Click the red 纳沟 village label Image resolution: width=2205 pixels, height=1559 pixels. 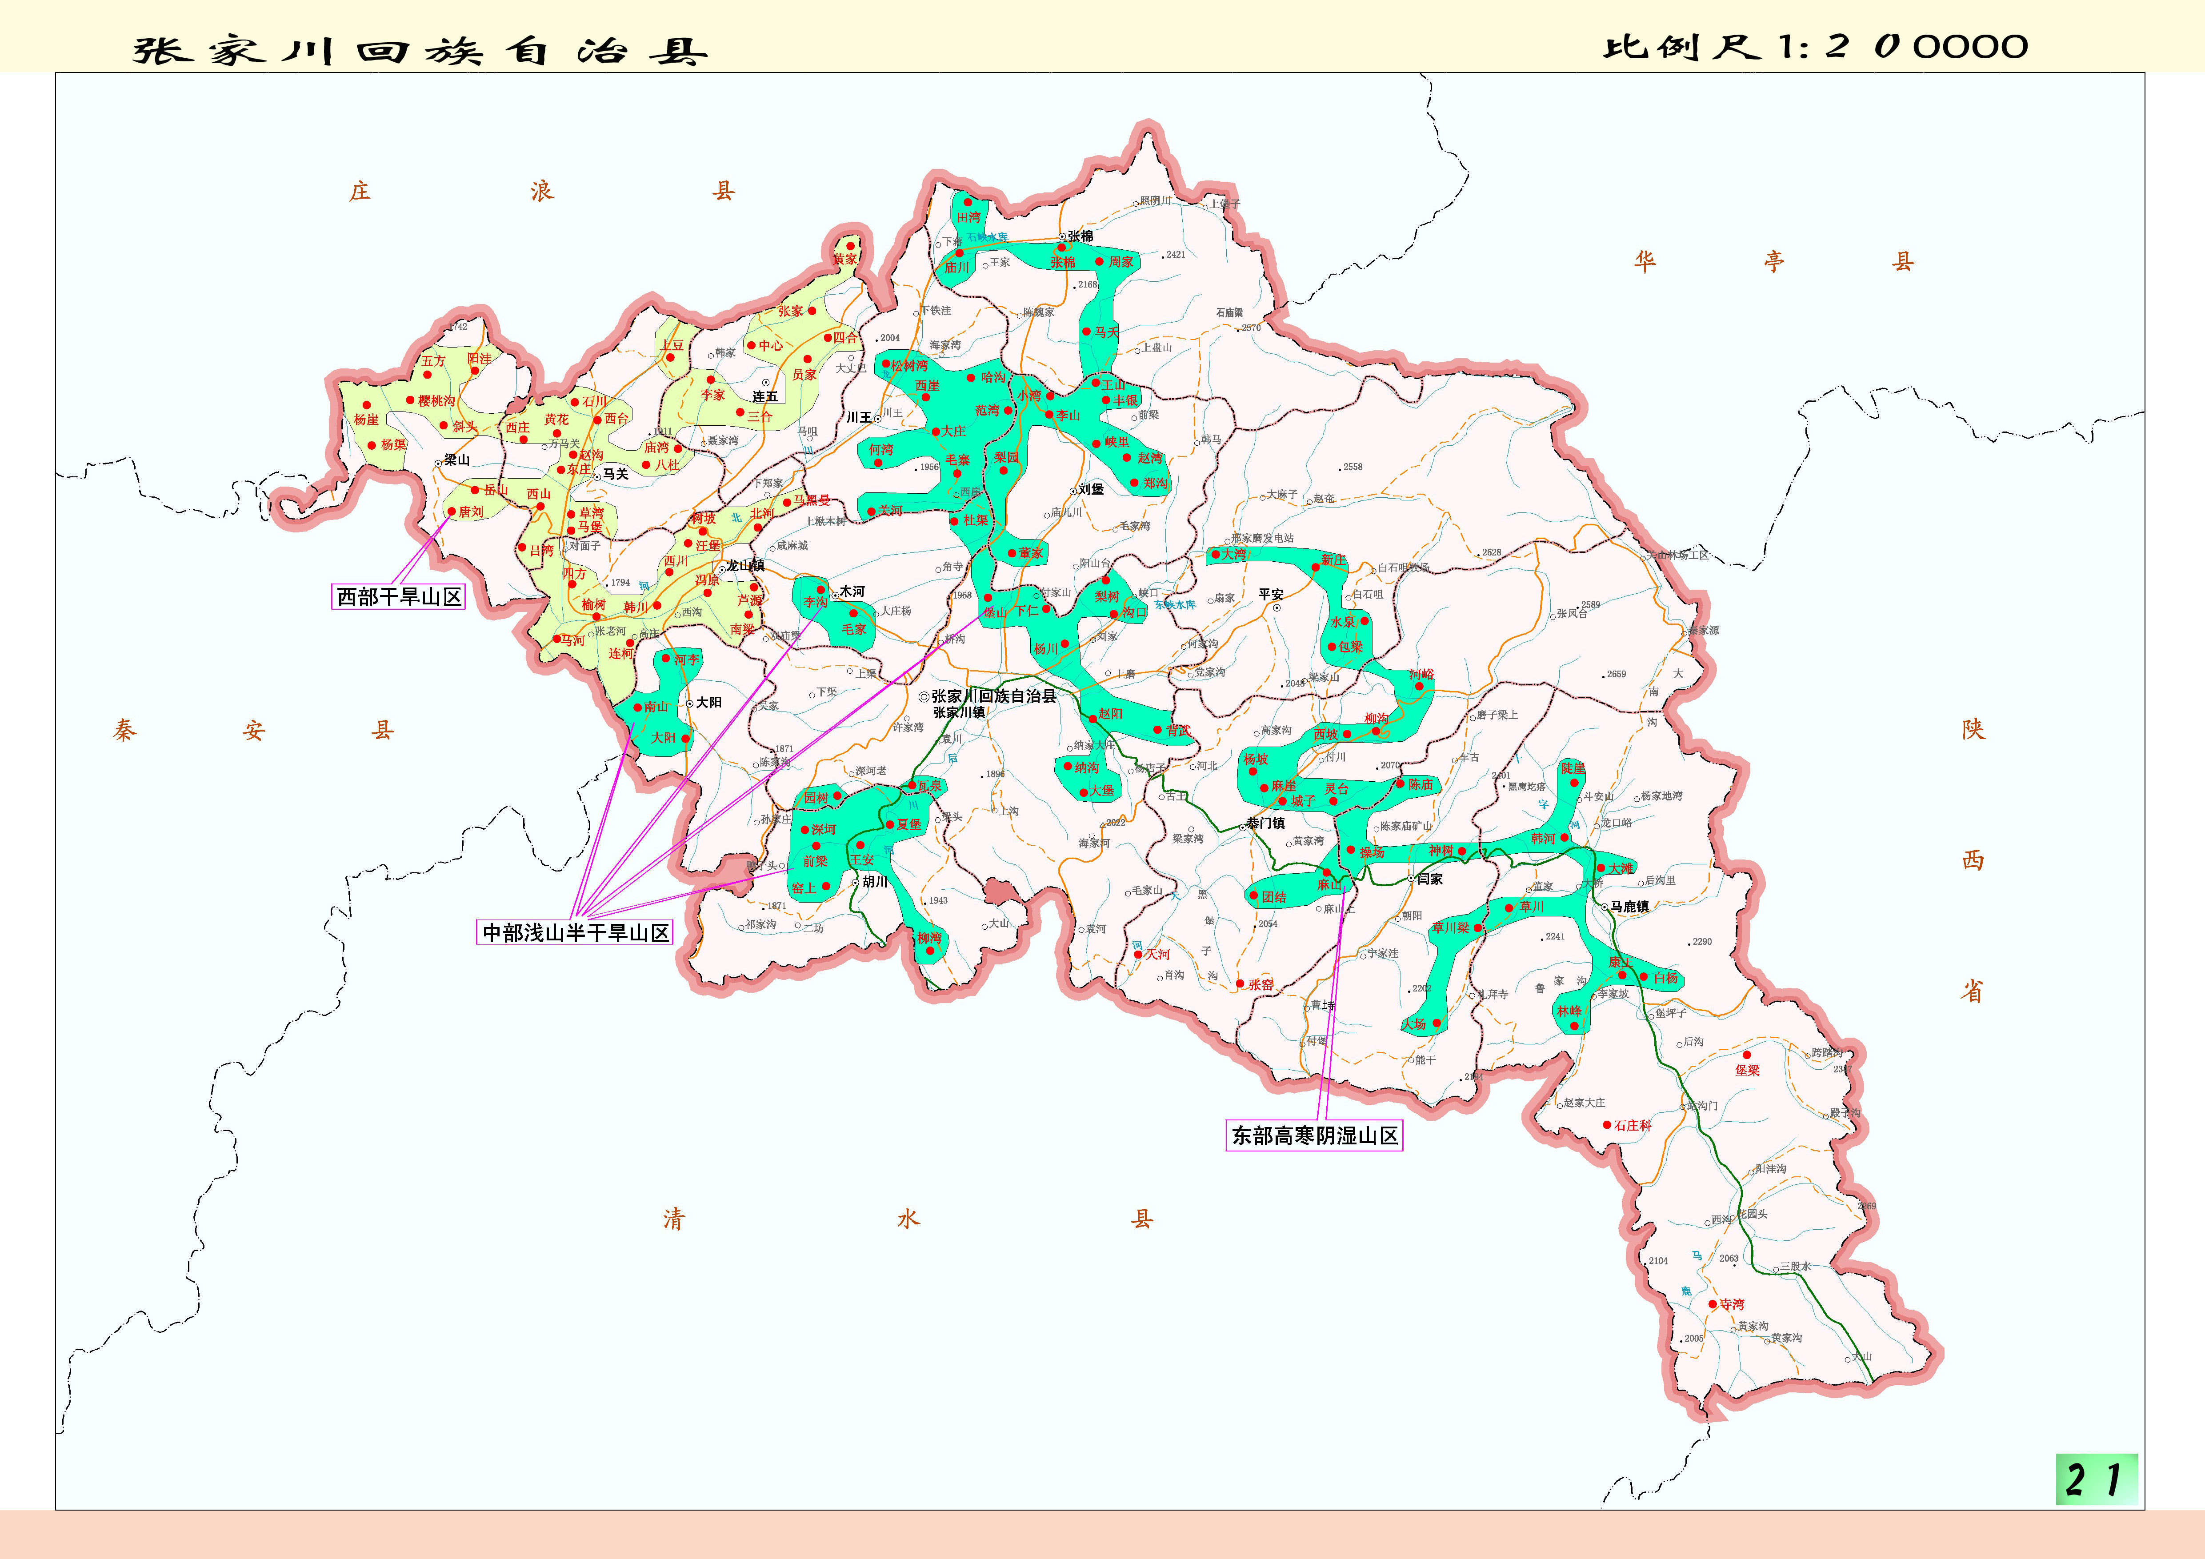pyautogui.click(x=1086, y=767)
